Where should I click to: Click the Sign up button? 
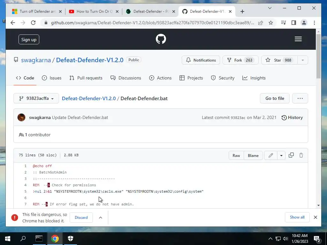tap(29, 40)
